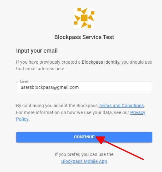Click the CONTINUE button
This screenshot has height=172, width=162.
click(84, 137)
